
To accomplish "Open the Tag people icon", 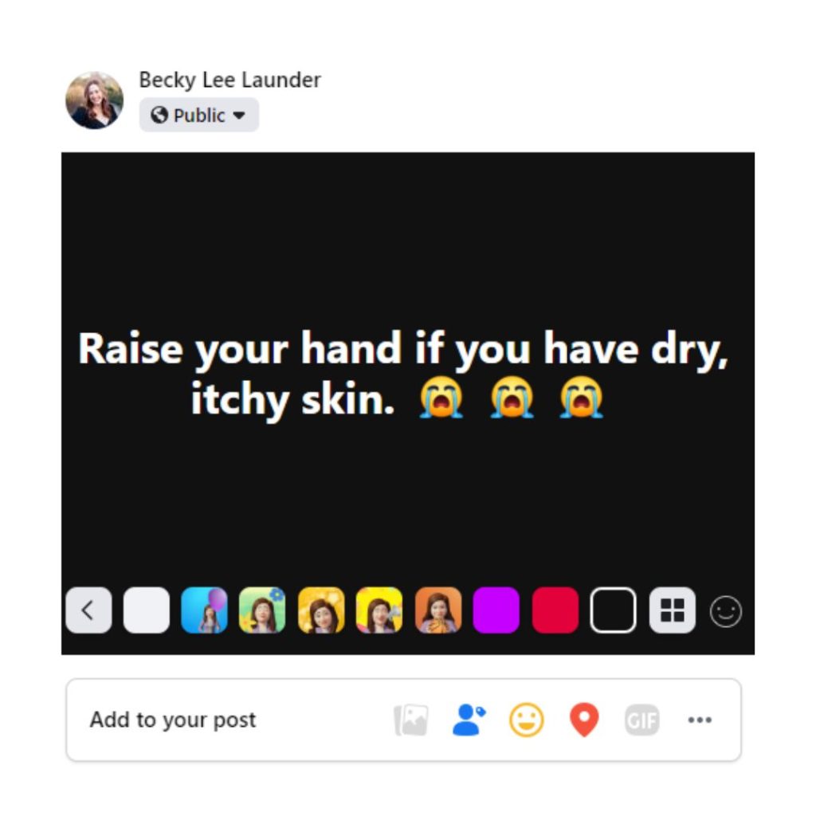I will (469, 720).
